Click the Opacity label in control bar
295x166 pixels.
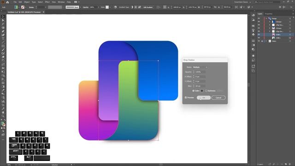point(86,7)
